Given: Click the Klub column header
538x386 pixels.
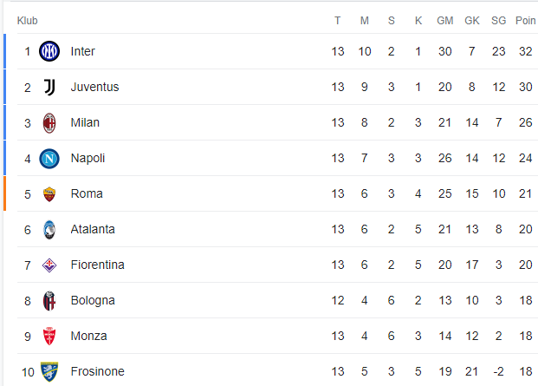Looking at the screenshot, I should coord(28,21).
